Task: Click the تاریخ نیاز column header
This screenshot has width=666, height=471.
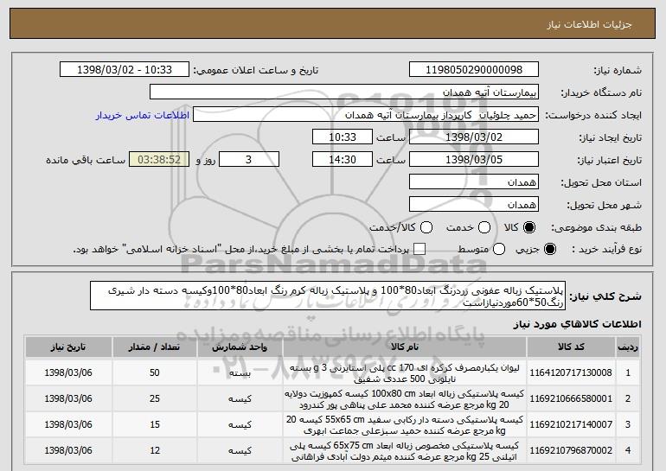Action: tap(68, 347)
